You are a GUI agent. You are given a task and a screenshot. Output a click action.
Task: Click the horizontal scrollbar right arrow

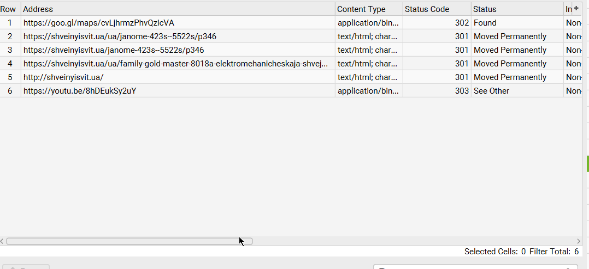pos(579,241)
